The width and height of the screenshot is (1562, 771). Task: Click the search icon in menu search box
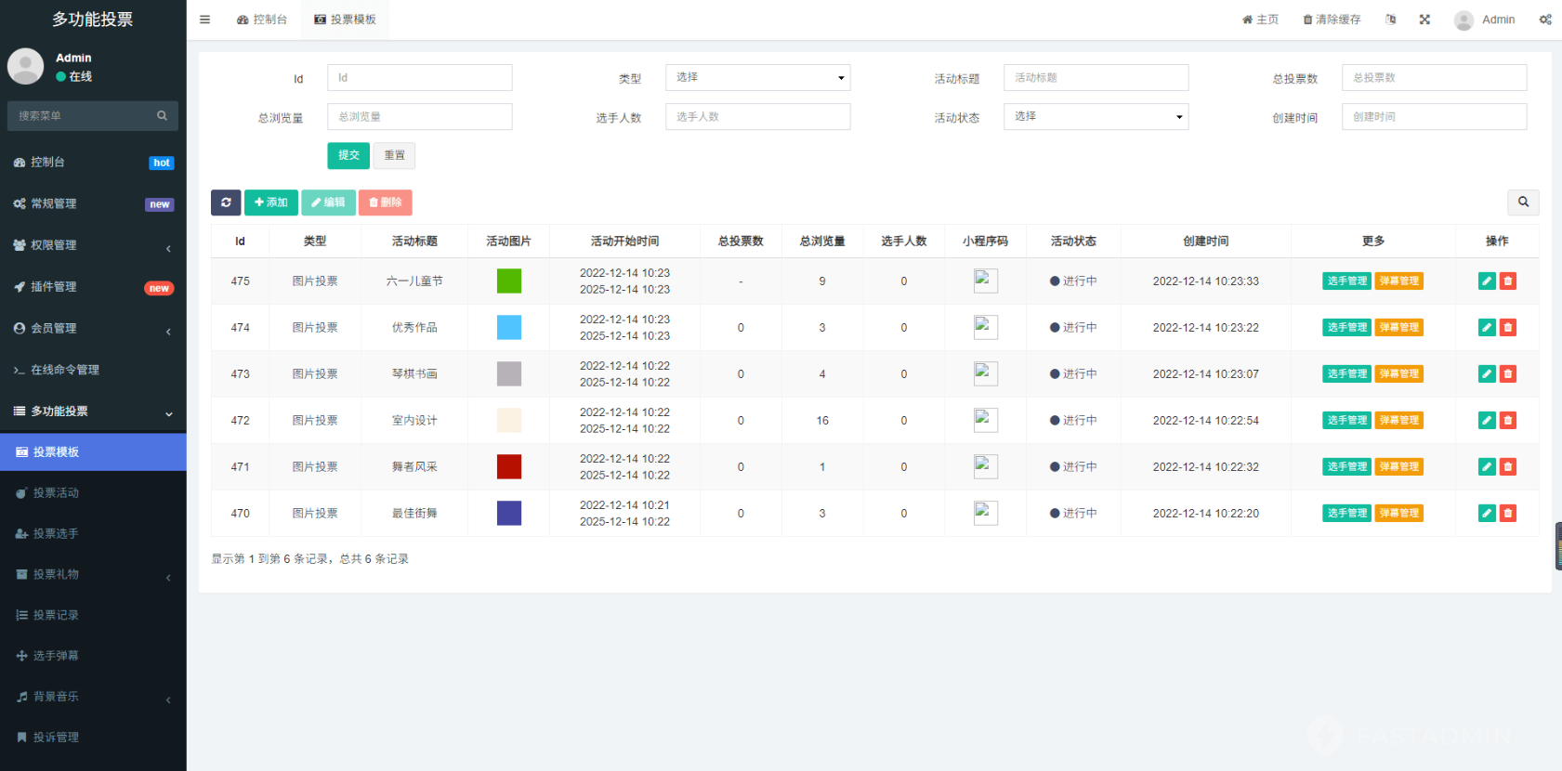(x=162, y=116)
